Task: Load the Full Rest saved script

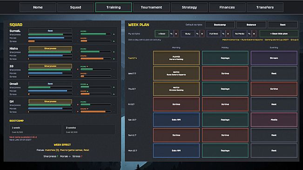Action: coord(214,34)
